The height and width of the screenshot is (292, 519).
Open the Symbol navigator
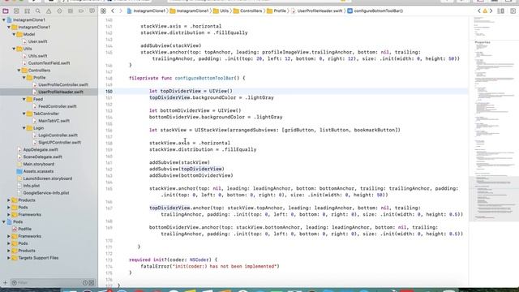(x=27, y=11)
